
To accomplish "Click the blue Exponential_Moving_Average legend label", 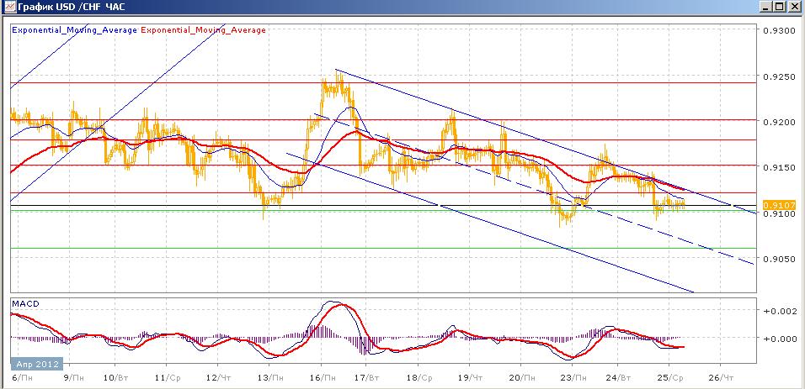I will (x=74, y=29).
